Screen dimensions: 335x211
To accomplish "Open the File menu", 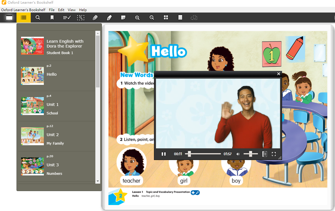I will click(52, 10).
